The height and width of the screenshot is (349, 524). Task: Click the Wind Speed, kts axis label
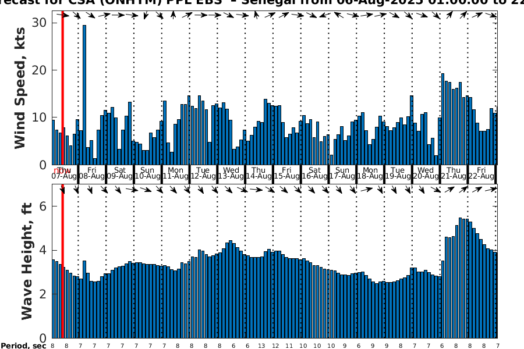pyautogui.click(x=20, y=88)
